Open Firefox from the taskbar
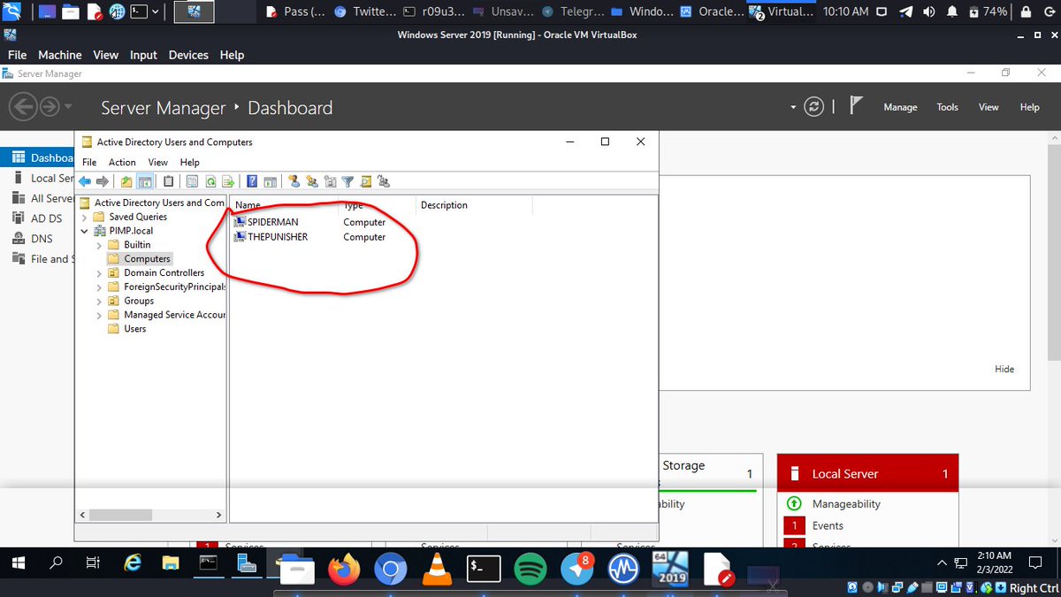 344,570
